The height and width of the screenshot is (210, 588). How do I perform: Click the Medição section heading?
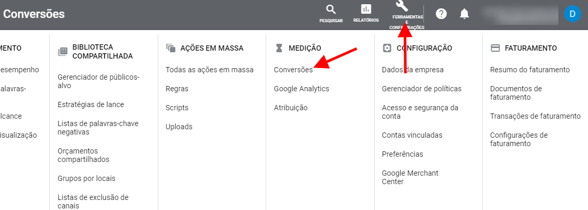click(x=305, y=48)
